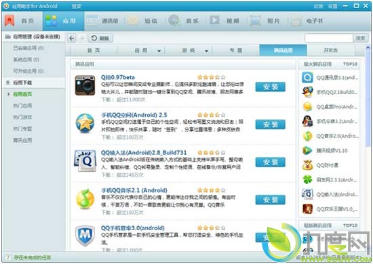Viewport: 373px width, 264px height.
Task: Click the 手机令牌3.2 icon in TOP10
Action: (x=307, y=121)
